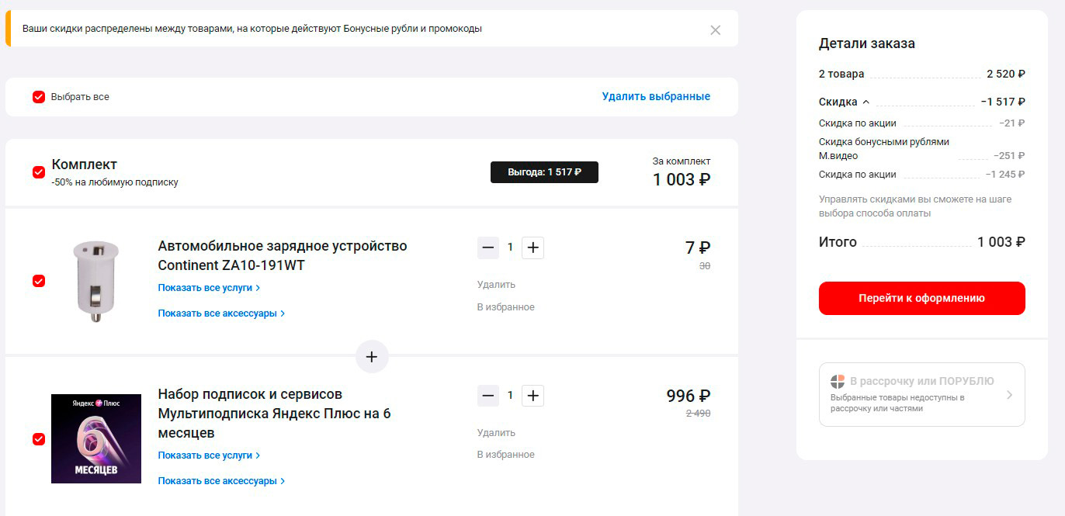Click the round plus icon between bundle items
This screenshot has height=516, width=1065.
point(372,357)
